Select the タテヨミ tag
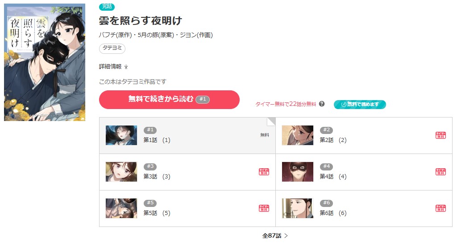 point(112,49)
